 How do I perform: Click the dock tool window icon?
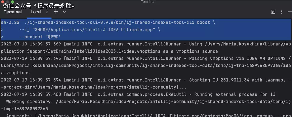click(x=273, y=12)
